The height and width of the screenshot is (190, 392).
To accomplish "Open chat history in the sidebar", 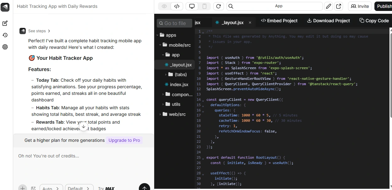I will [5, 35].
